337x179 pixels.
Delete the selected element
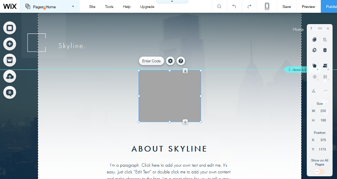[325, 50]
